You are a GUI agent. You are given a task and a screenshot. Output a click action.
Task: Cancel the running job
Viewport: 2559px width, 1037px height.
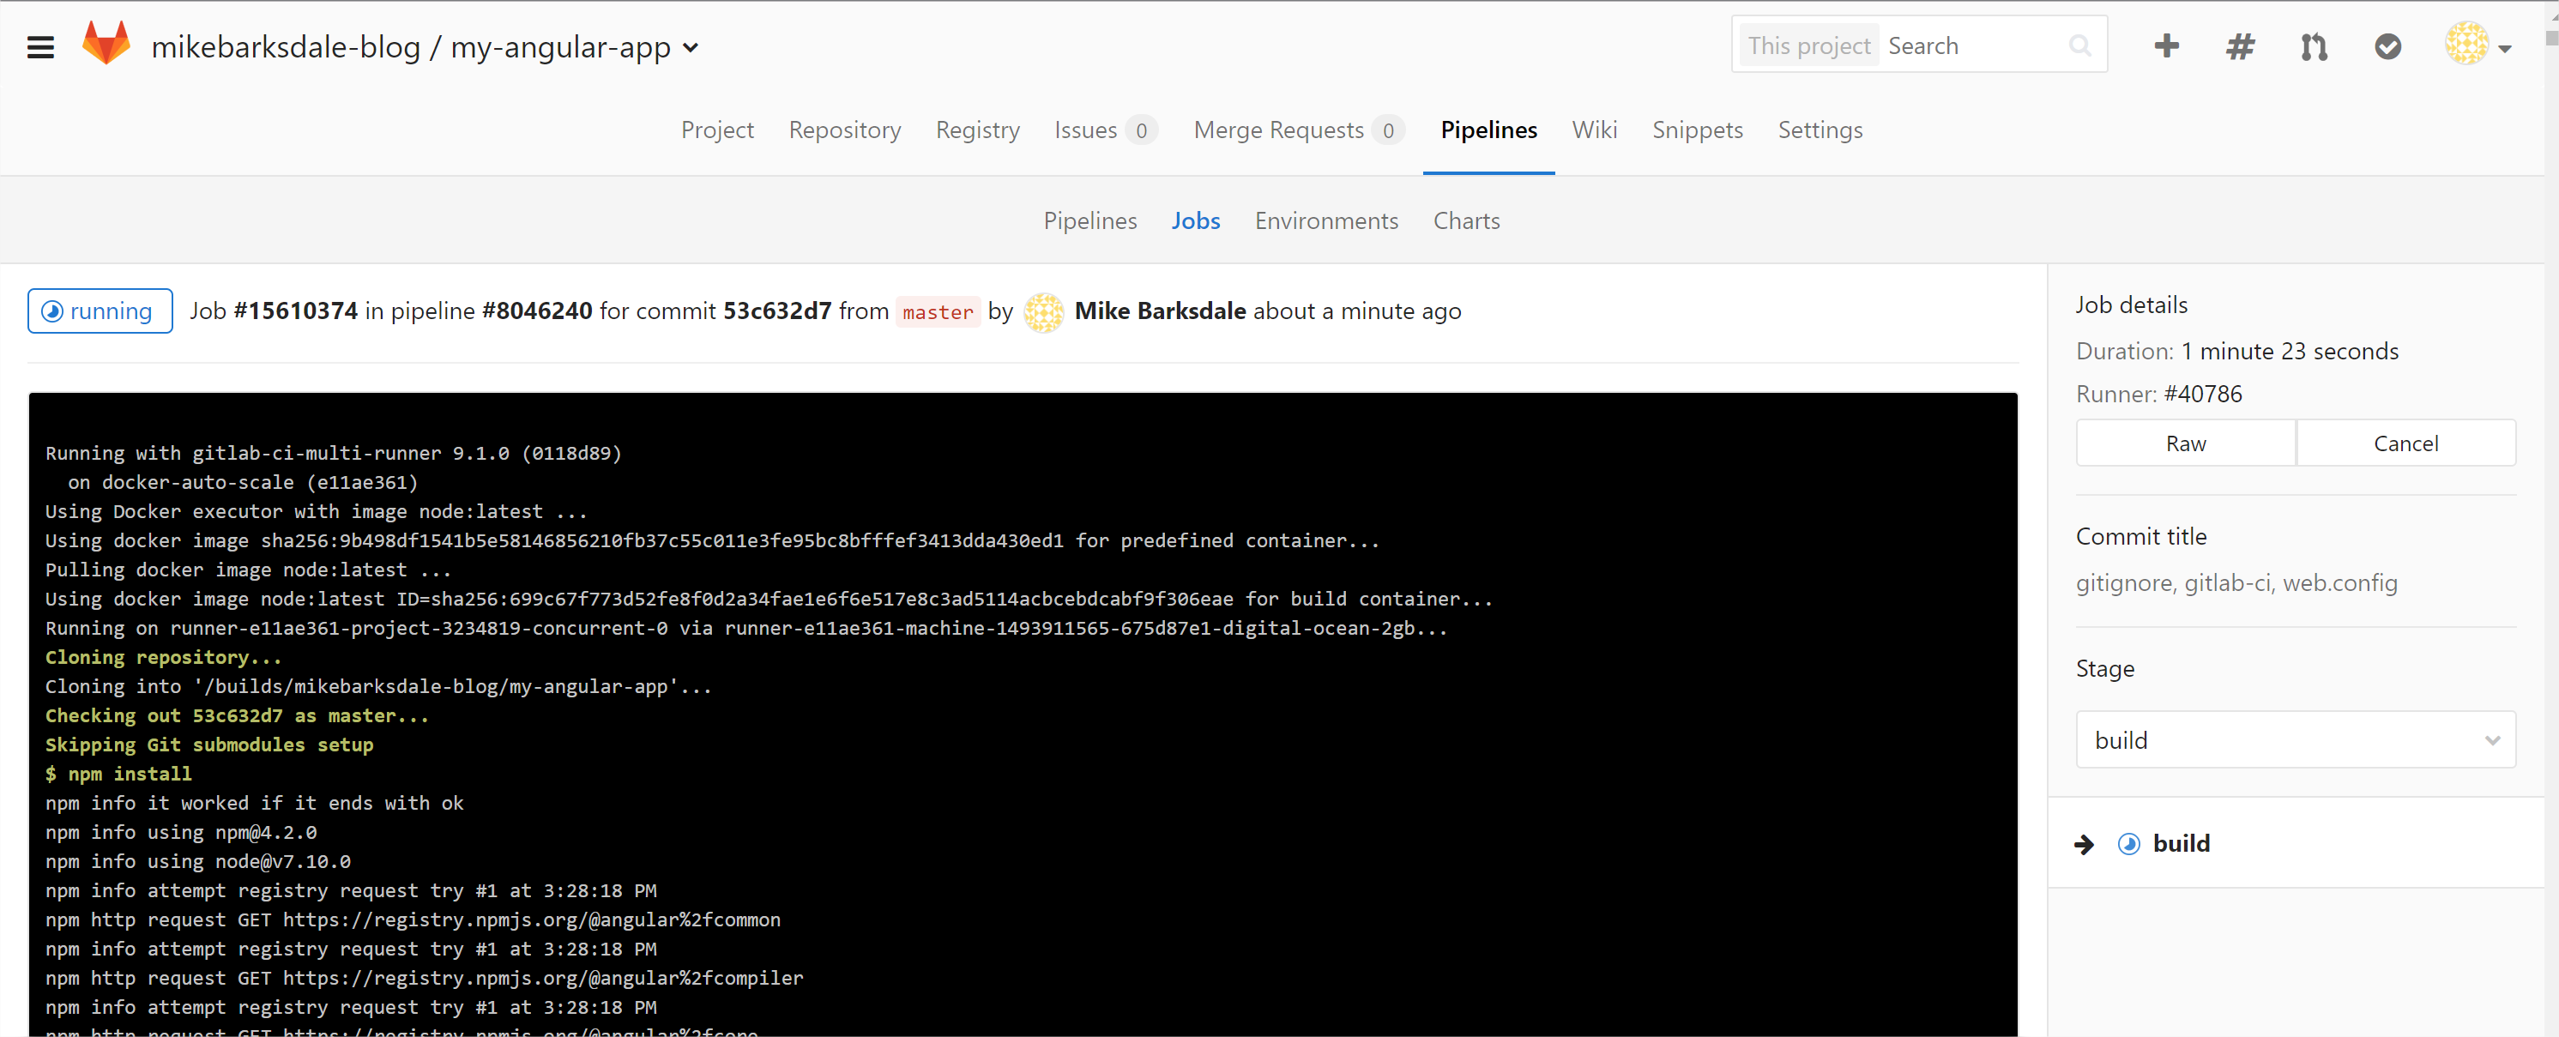pyautogui.click(x=2406, y=443)
